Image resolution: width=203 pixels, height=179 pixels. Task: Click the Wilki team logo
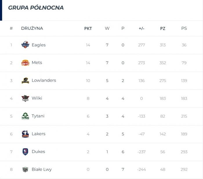tap(25, 98)
